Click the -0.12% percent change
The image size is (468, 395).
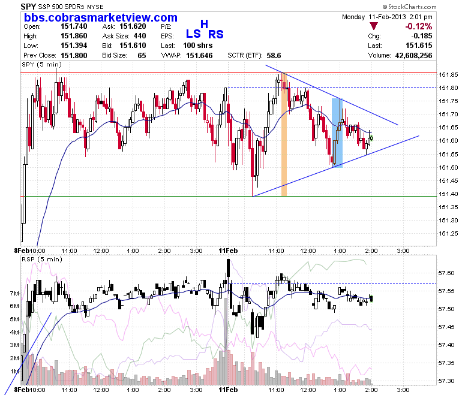(x=418, y=26)
